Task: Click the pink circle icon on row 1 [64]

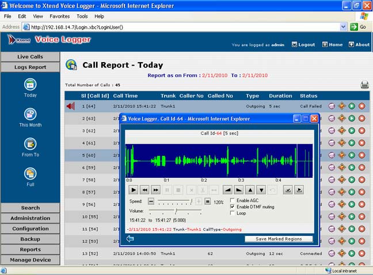Action: pyautogui.click(x=332, y=106)
